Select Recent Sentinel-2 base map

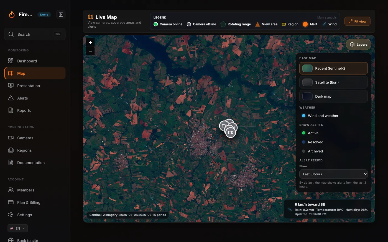pyautogui.click(x=333, y=68)
